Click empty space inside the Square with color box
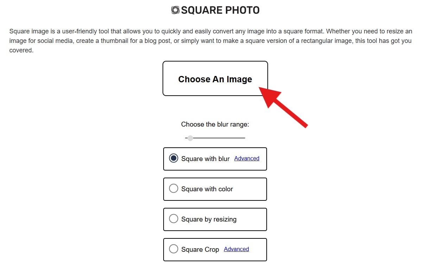The height and width of the screenshot is (269, 438). [x=251, y=189]
